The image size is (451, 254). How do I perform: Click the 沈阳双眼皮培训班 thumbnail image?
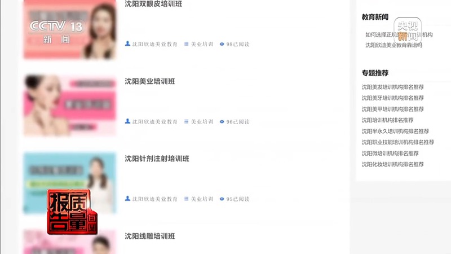(70, 29)
